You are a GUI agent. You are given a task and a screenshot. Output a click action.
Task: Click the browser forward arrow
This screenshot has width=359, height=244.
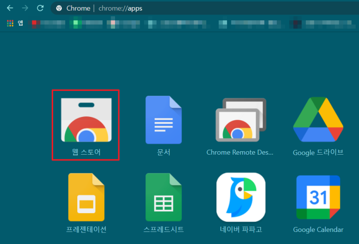25,8
